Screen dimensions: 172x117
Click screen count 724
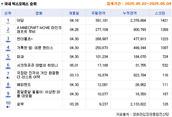pyautogui.click(x=165, y=57)
